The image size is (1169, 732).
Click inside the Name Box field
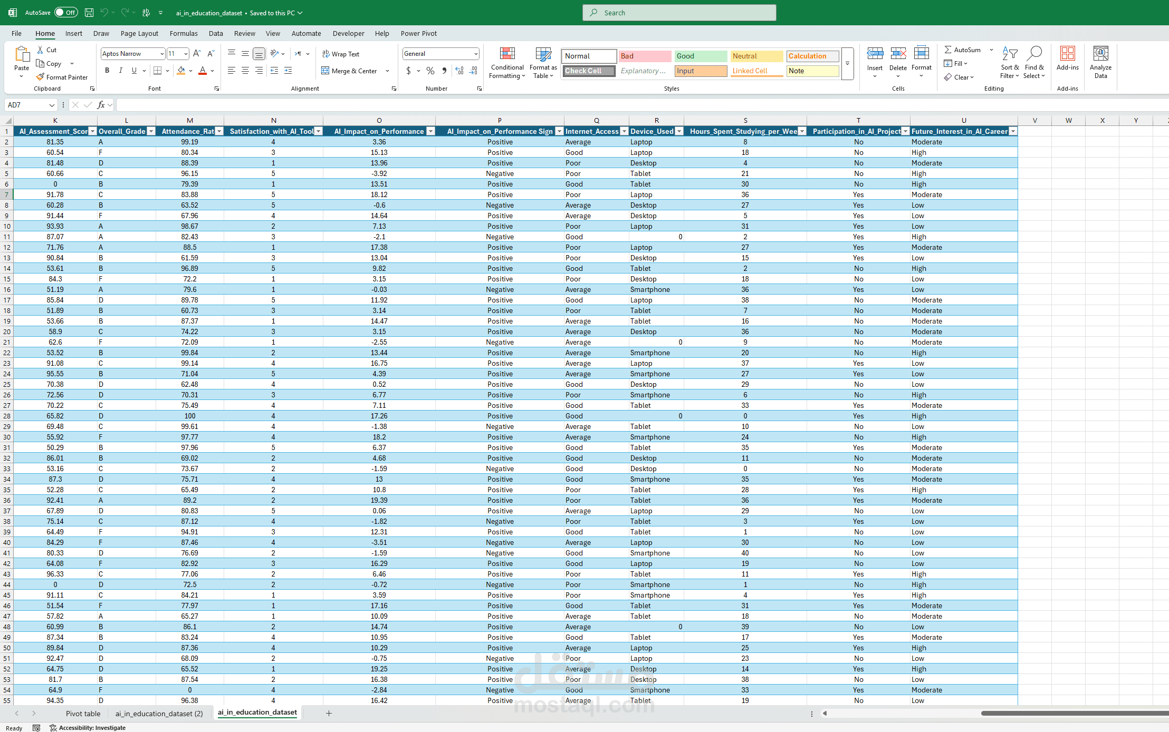pyautogui.click(x=27, y=105)
